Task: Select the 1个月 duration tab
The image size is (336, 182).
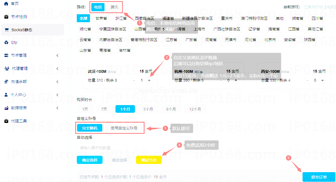Action: pos(125,109)
